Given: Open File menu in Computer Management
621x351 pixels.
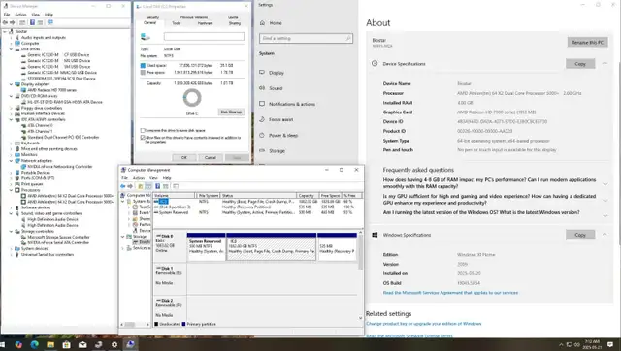Looking at the screenshot, I should click(x=125, y=178).
